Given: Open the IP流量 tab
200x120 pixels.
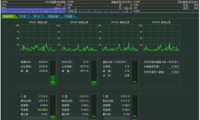Looking at the screenshot, I should tap(69, 16).
